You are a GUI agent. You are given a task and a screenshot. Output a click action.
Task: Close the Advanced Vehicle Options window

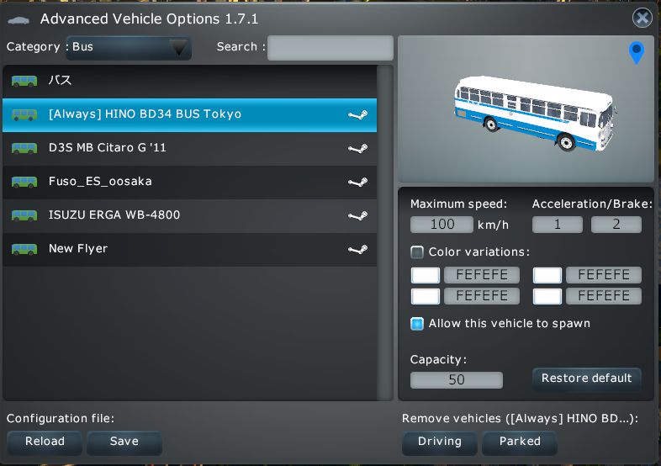[642, 19]
